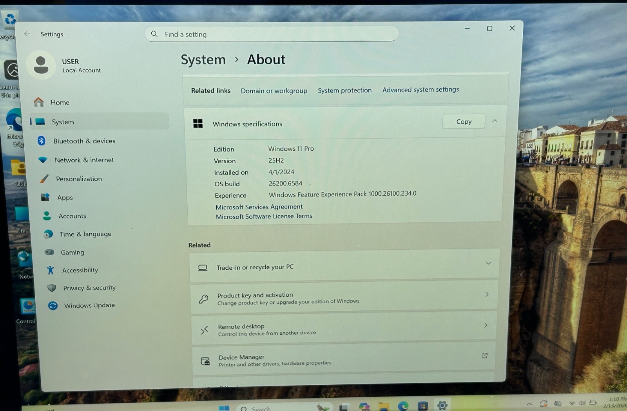Select the System monitor icon in sidebar
627x411 pixels.
tap(40, 122)
